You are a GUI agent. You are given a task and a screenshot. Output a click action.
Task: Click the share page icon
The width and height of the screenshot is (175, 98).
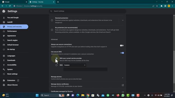(153, 6)
